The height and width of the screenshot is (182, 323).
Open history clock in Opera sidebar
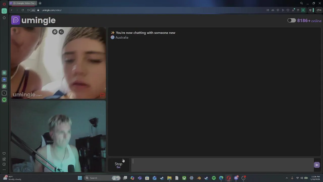coord(4,164)
